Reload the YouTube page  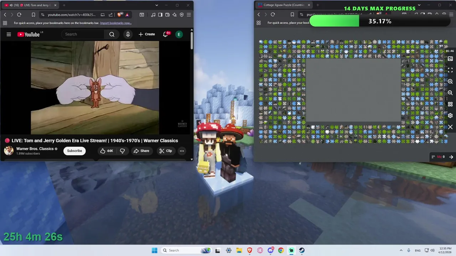(19, 15)
